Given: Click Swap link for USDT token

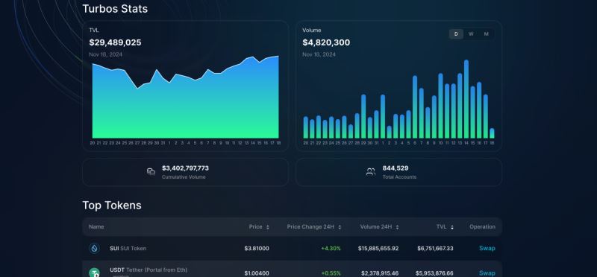Looking at the screenshot, I should 487,273.
